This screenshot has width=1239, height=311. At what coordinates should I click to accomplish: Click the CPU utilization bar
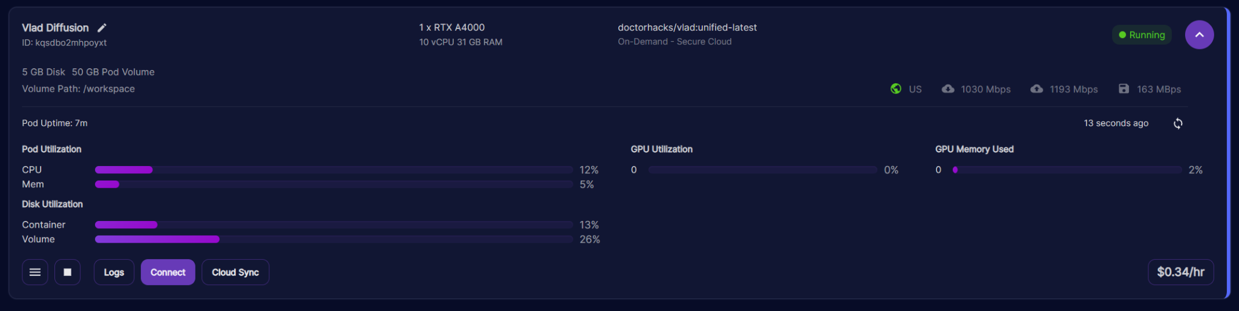(333, 170)
